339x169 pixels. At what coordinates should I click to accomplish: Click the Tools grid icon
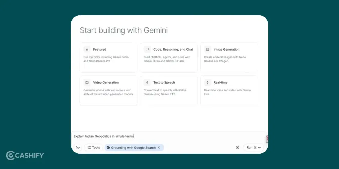pyautogui.click(x=89, y=148)
